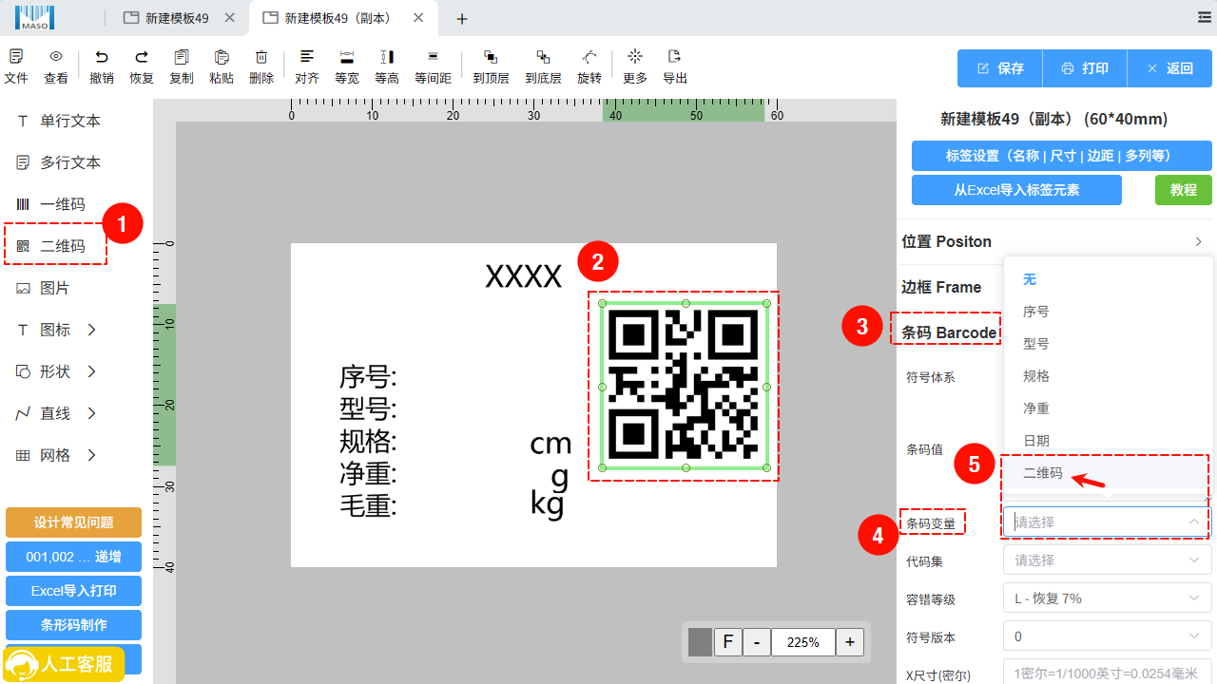Delete element with 删除 trash icon

(261, 57)
